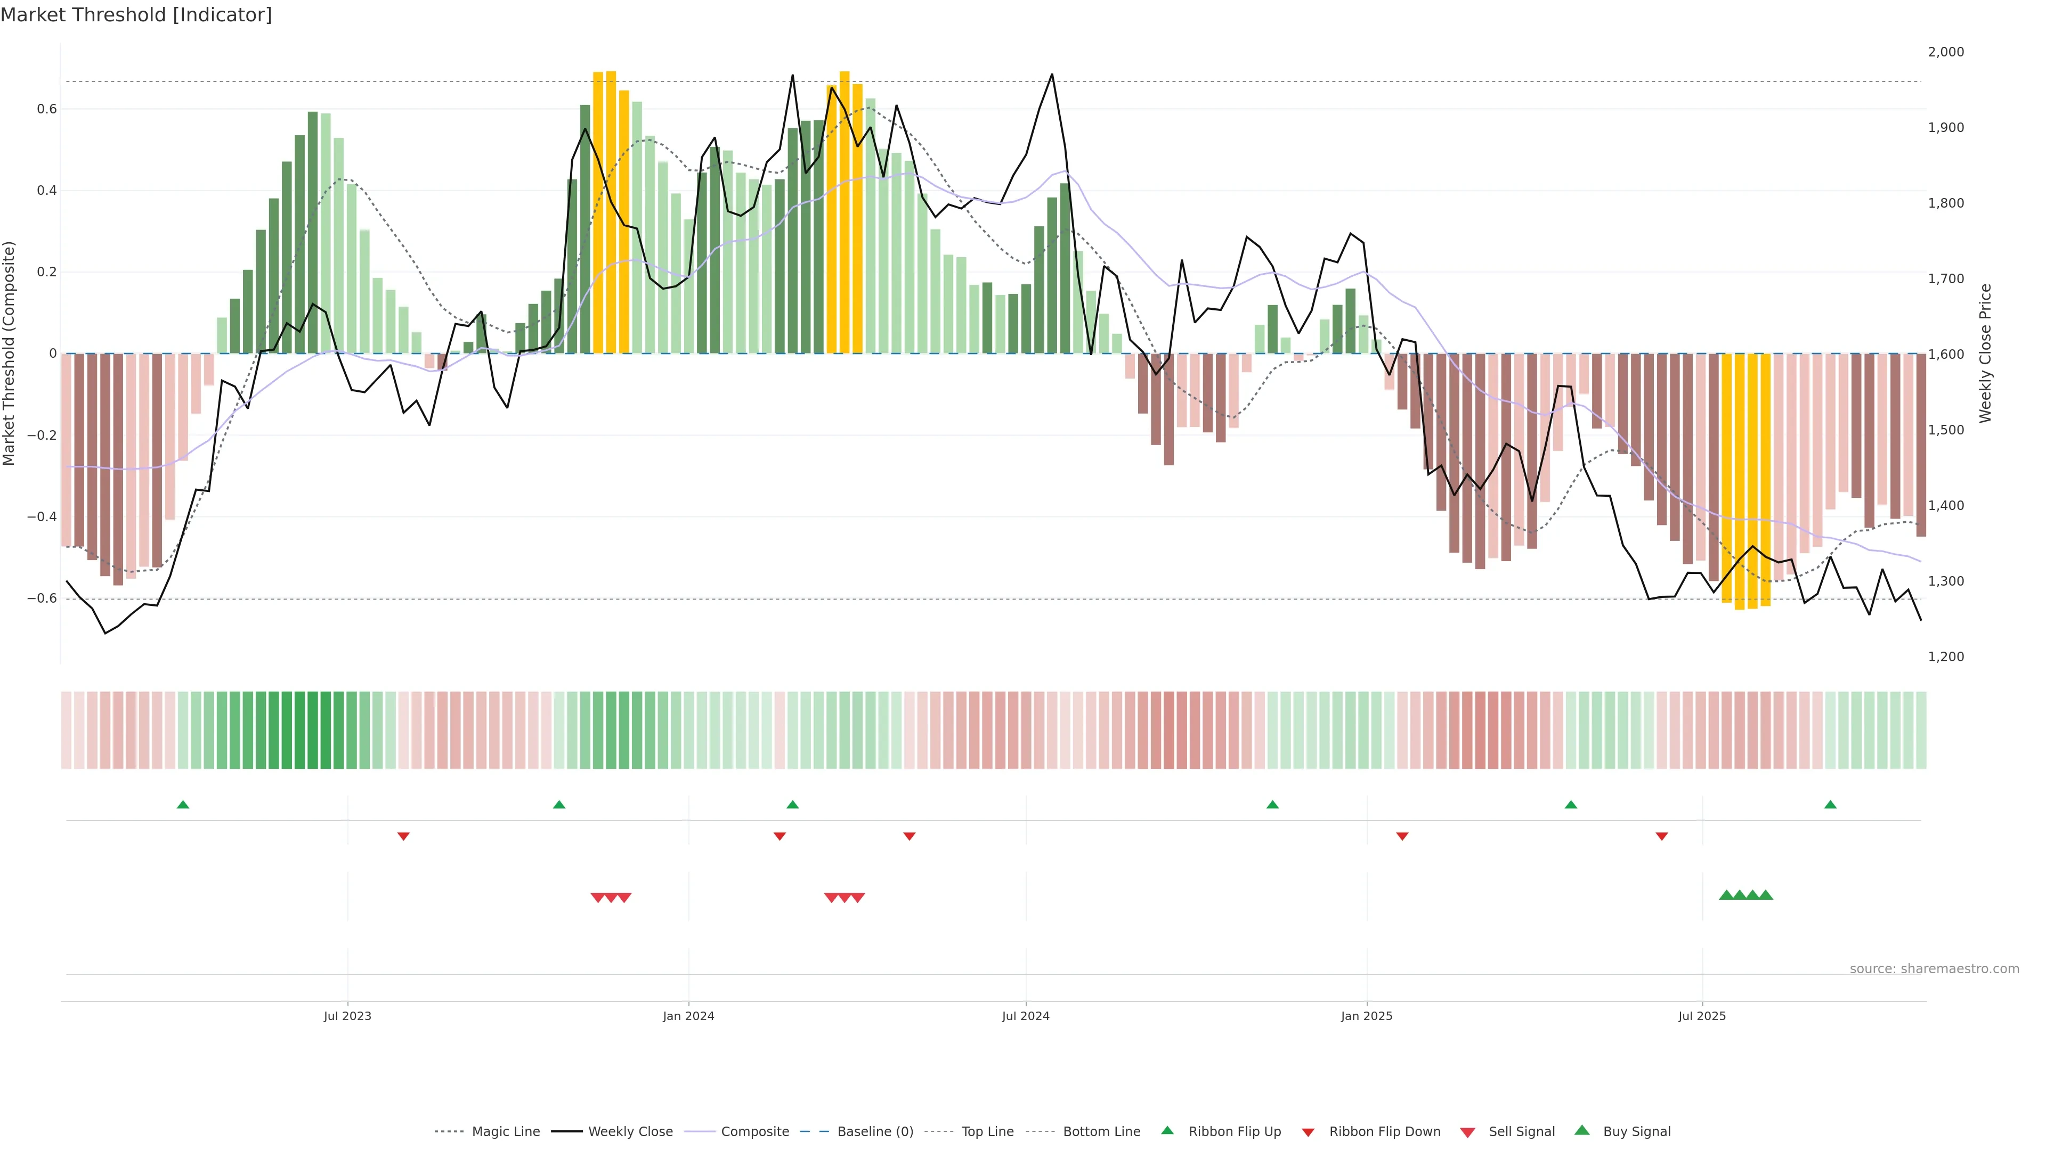Click the Jul 2025 axis label

[x=1702, y=1016]
